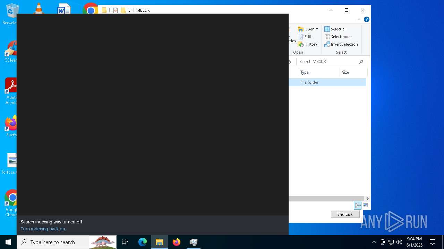Click the magnifier icon in Search MBSDK
Viewport: 444px width, 249px height.
click(x=361, y=62)
